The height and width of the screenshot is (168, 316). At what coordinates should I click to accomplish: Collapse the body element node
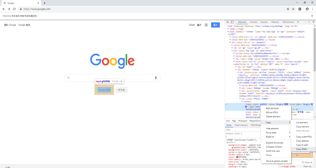[228, 32]
